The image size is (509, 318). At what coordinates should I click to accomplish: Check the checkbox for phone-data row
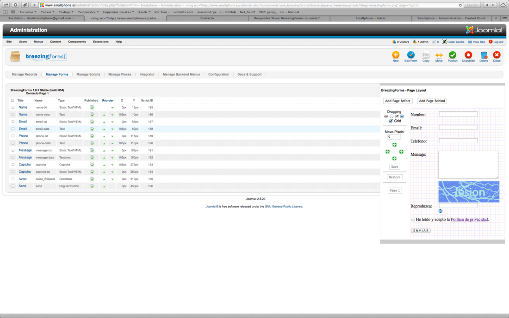13,143
